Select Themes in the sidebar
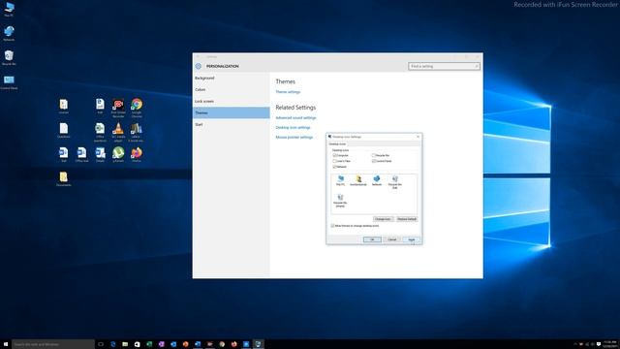 pos(231,112)
